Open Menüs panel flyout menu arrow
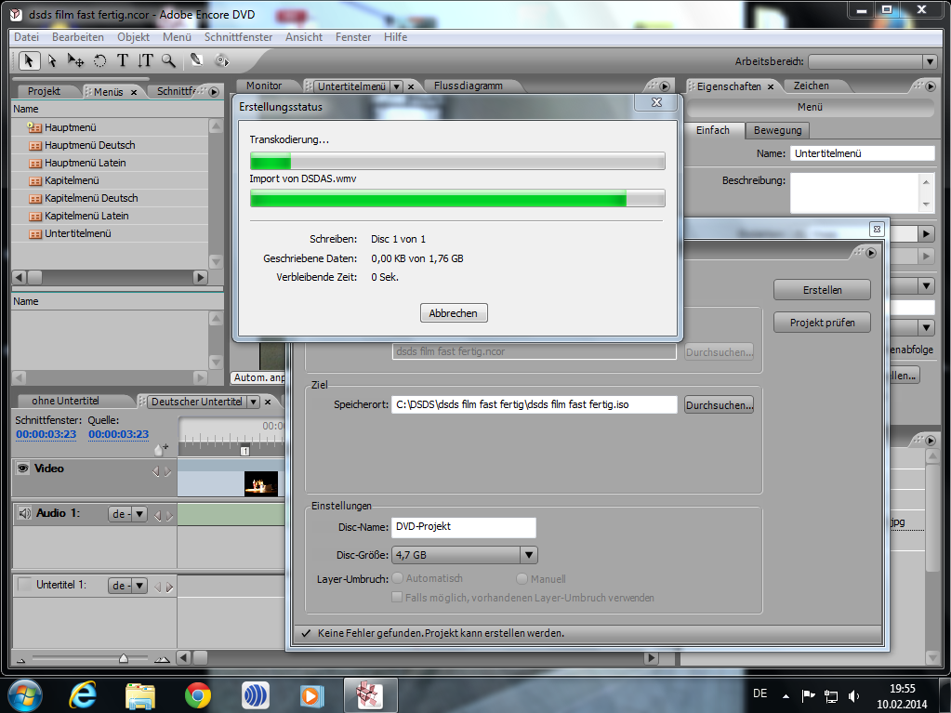Screen dimensions: 951x713 (x=214, y=91)
